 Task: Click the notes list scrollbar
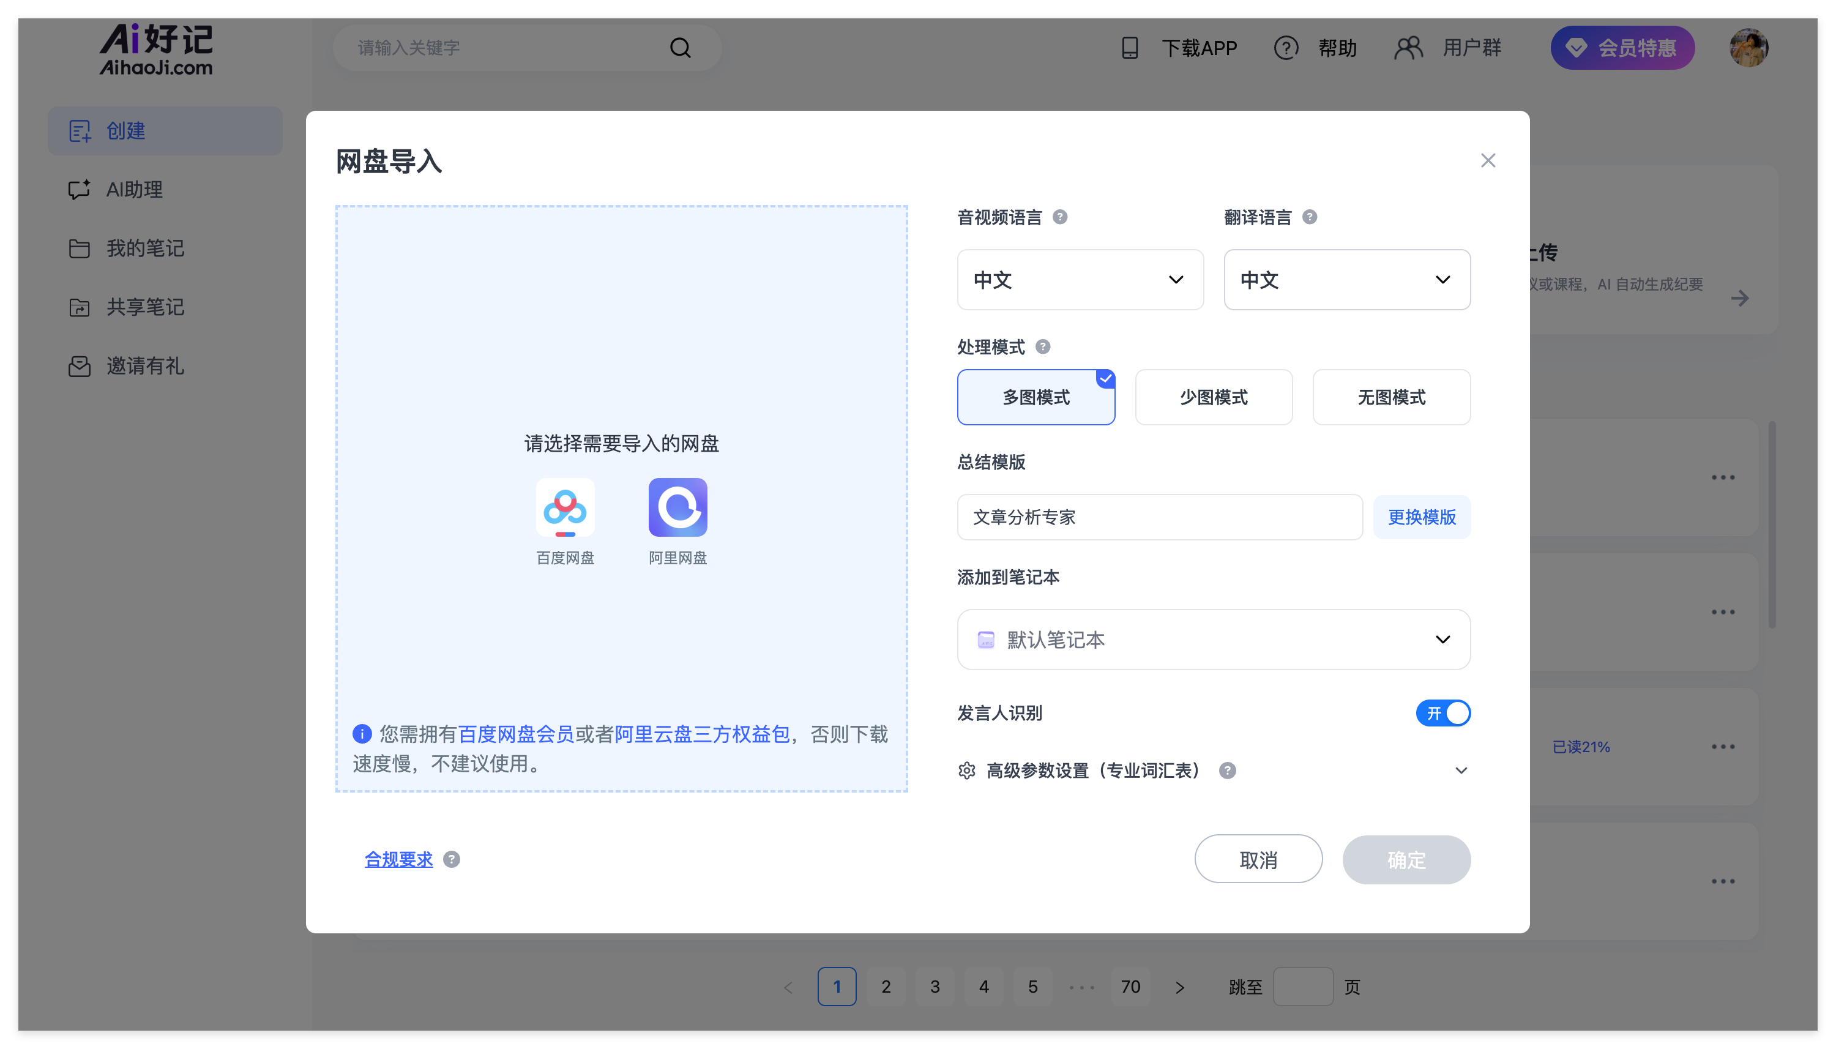tap(1771, 526)
